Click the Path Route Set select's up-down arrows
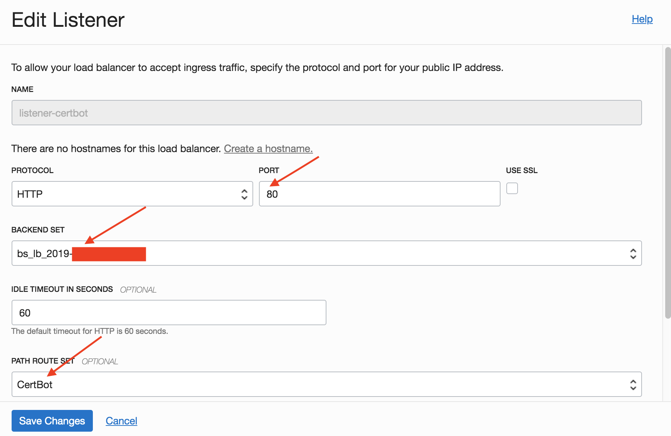Viewport: 671px width, 436px height. pyautogui.click(x=633, y=385)
